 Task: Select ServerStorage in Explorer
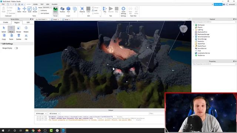pos(202,39)
